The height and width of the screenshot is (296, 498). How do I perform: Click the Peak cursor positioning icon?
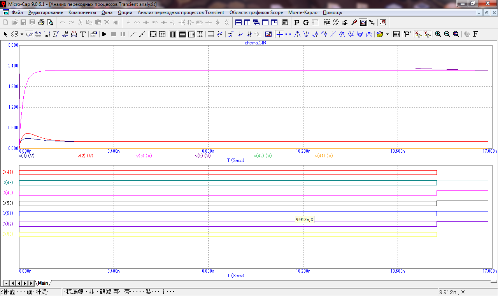point(297,34)
